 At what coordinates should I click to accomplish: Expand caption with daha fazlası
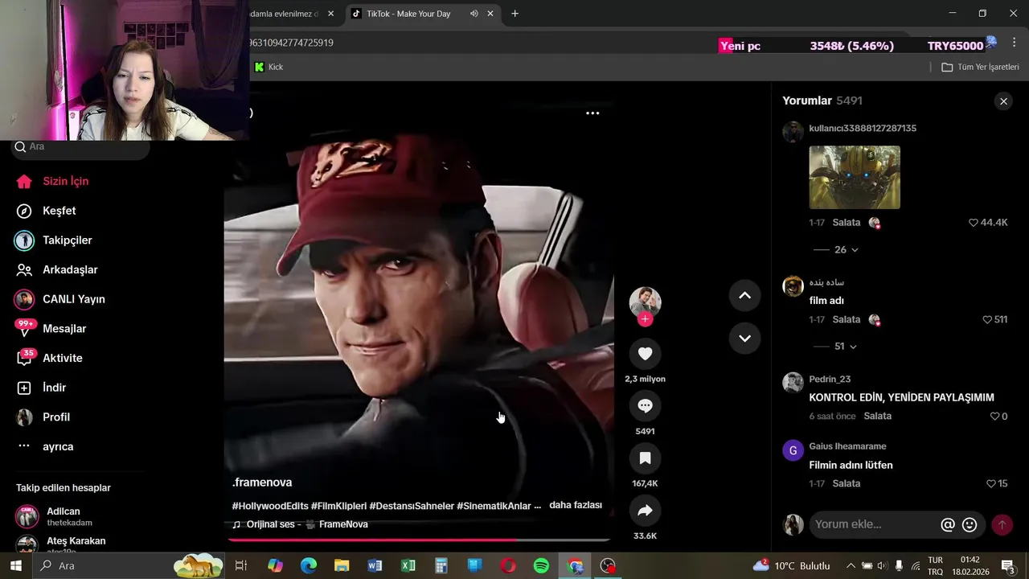pyautogui.click(x=576, y=505)
